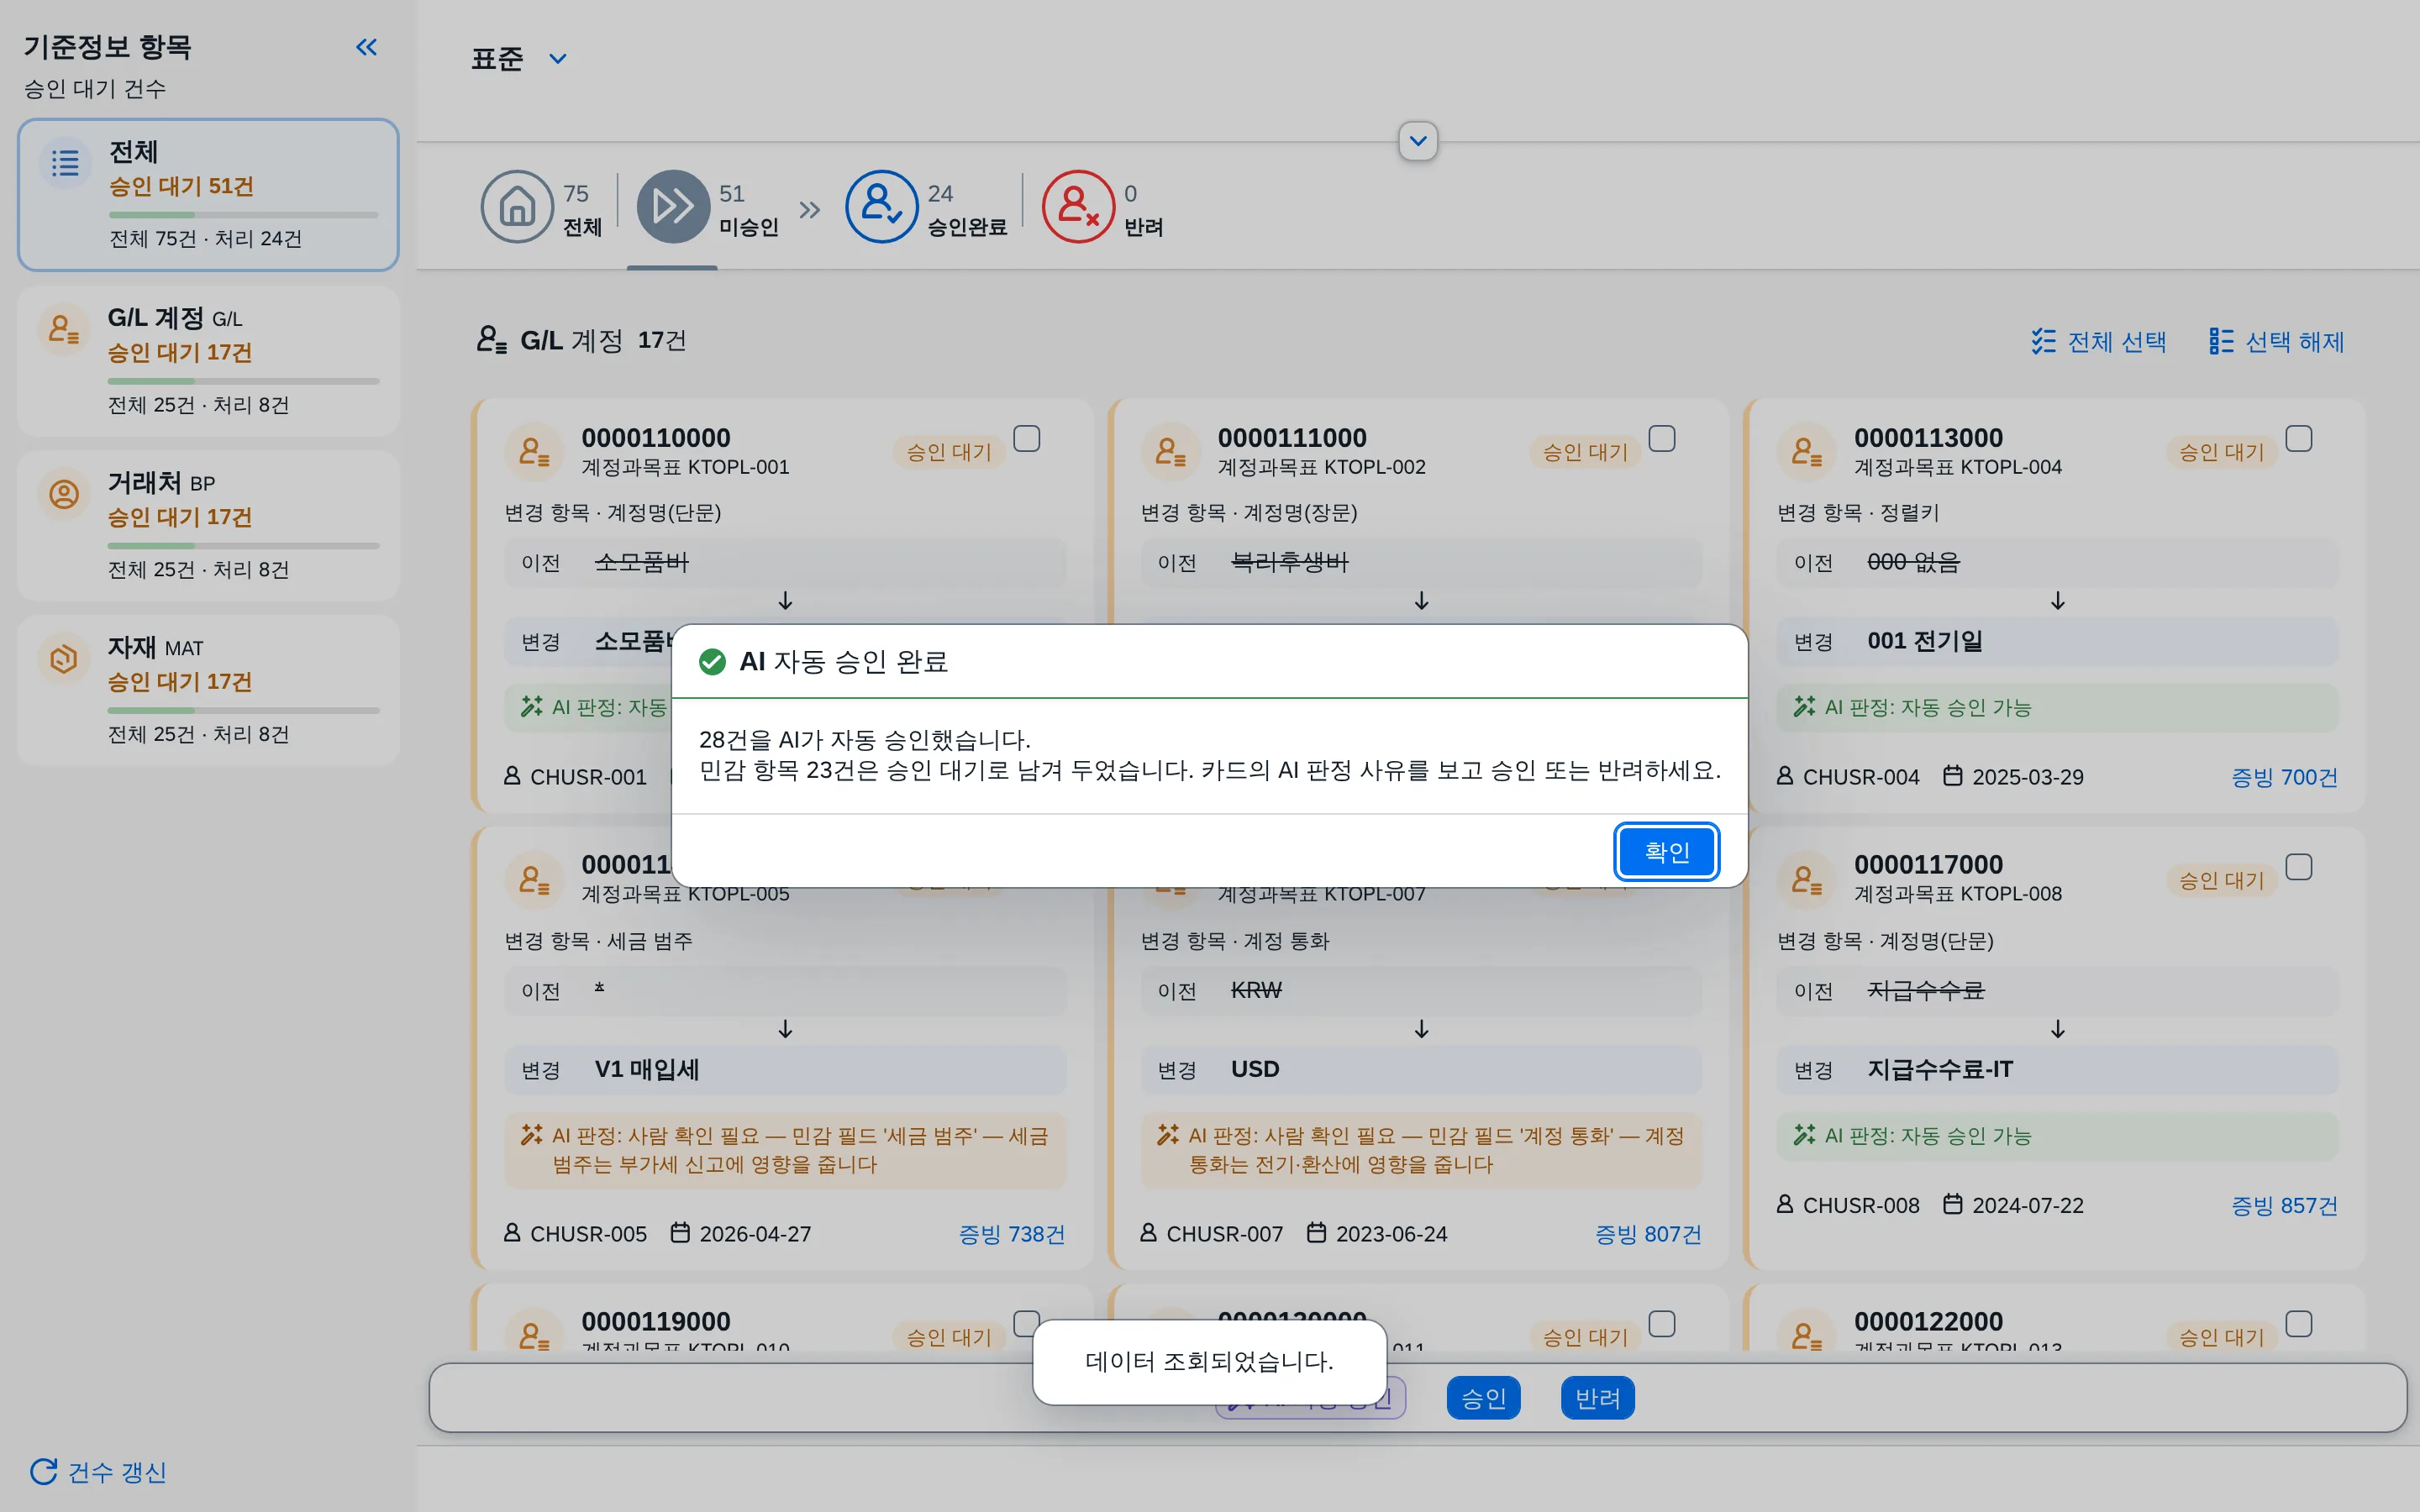Check the checkbox on card 0000119000
This screenshot has height=1512, width=2420.
[1026, 1323]
